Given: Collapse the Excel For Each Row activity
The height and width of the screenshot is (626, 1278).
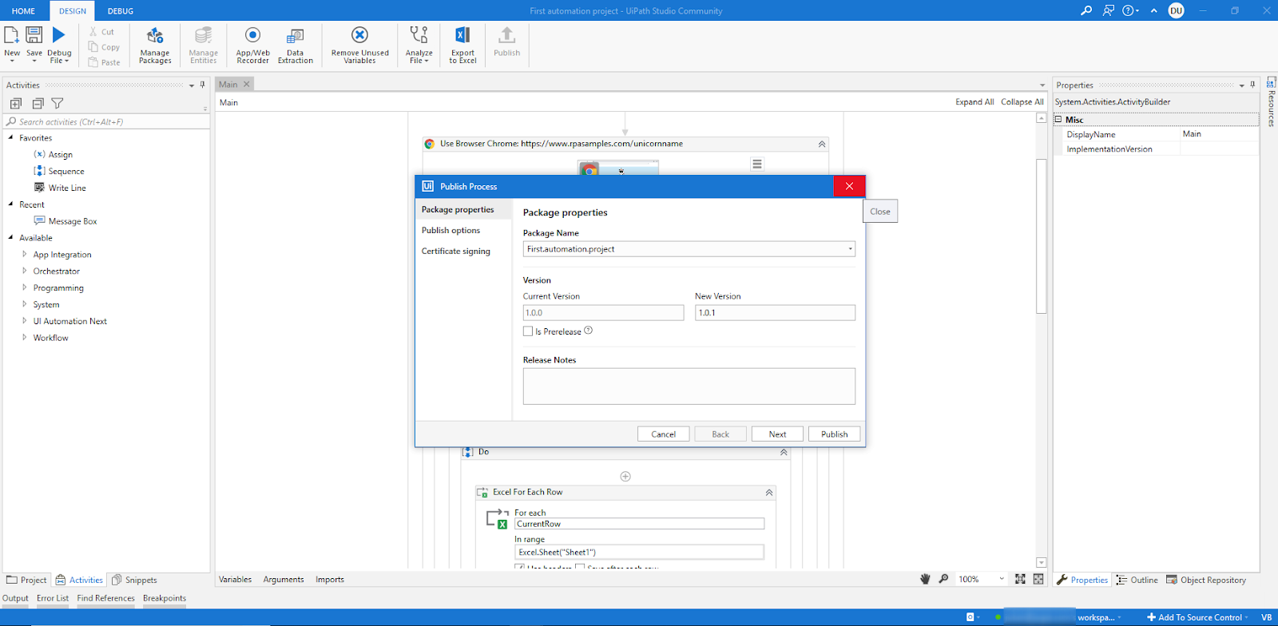Looking at the screenshot, I should point(769,493).
